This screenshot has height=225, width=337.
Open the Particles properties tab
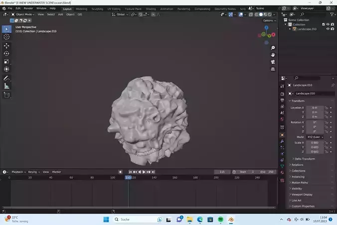point(282,148)
